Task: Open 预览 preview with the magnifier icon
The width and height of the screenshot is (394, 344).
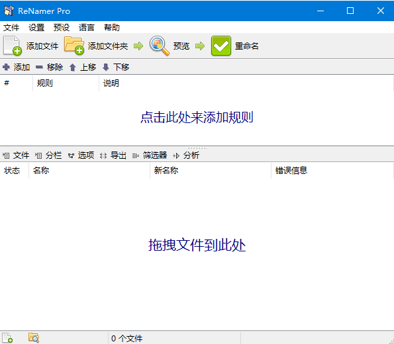Action: coord(160,46)
